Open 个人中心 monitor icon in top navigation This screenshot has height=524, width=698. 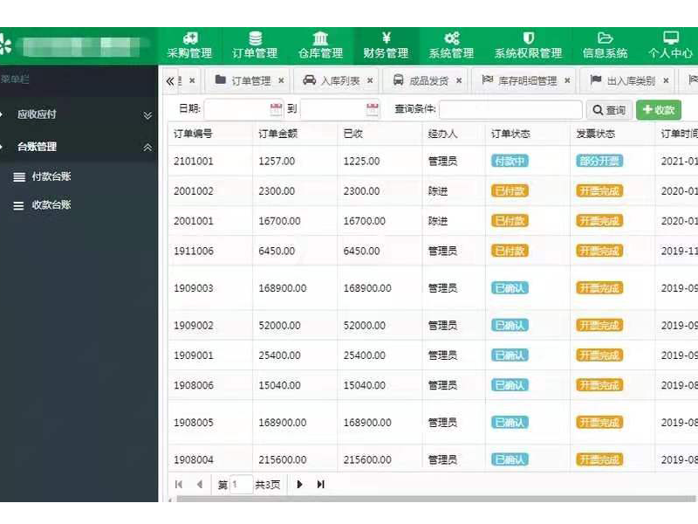click(670, 38)
